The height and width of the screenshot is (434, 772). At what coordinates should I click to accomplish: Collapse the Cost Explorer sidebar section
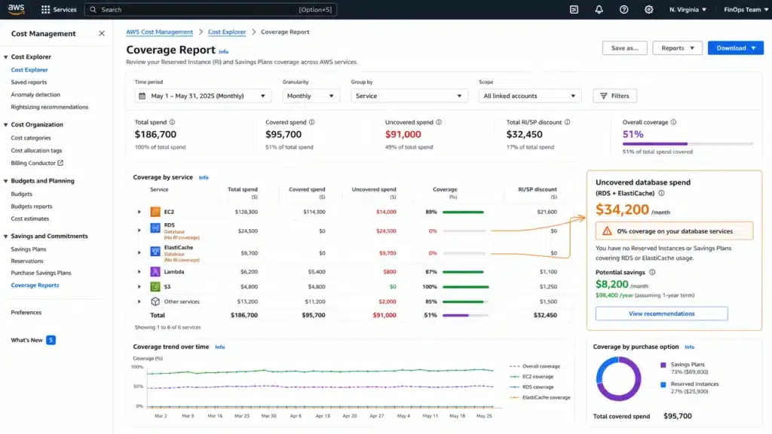click(x=6, y=57)
